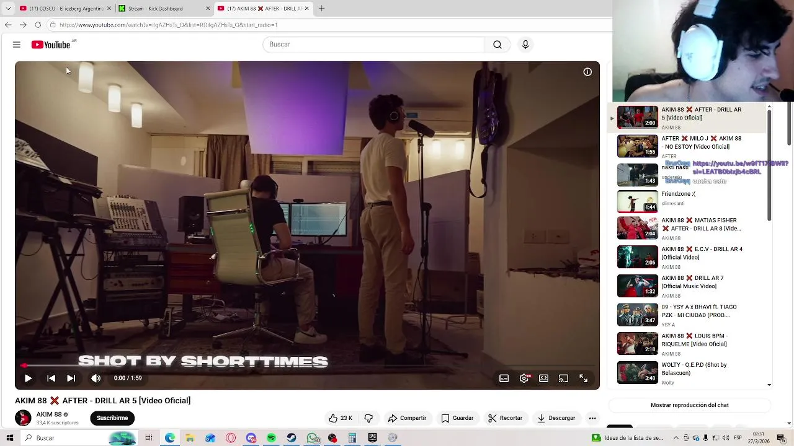794x446 pixels.
Task: Open AKIM 88 channel avatar
Action: [23, 418]
